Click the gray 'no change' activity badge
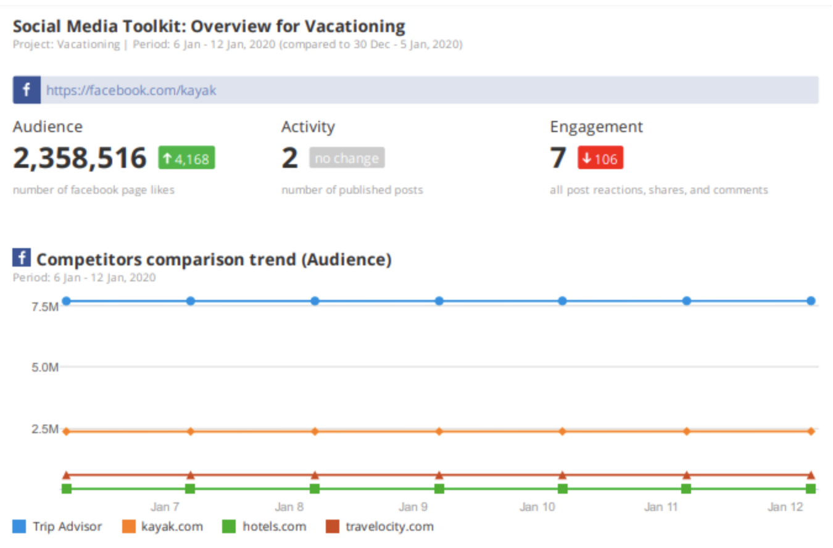The image size is (833, 548). coord(347,158)
